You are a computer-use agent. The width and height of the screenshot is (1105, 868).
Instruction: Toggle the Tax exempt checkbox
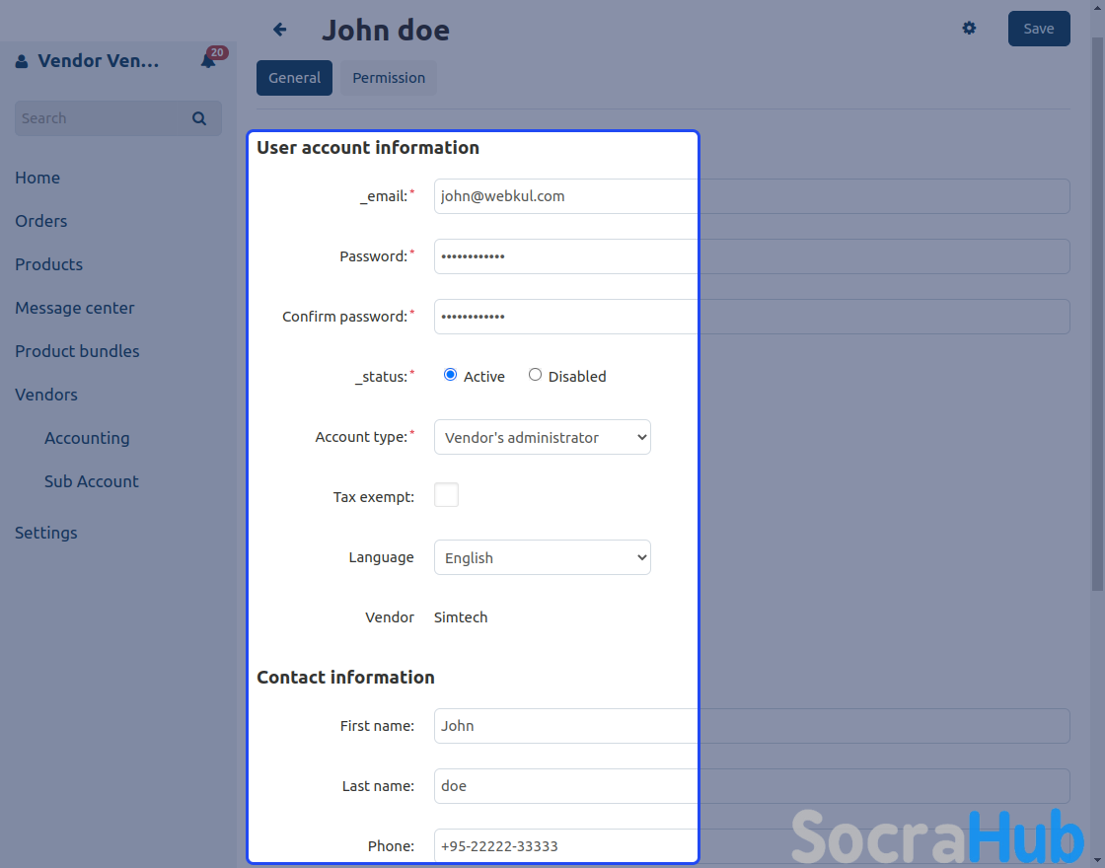click(446, 495)
